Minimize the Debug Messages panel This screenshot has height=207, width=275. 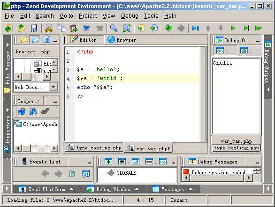[257, 163]
